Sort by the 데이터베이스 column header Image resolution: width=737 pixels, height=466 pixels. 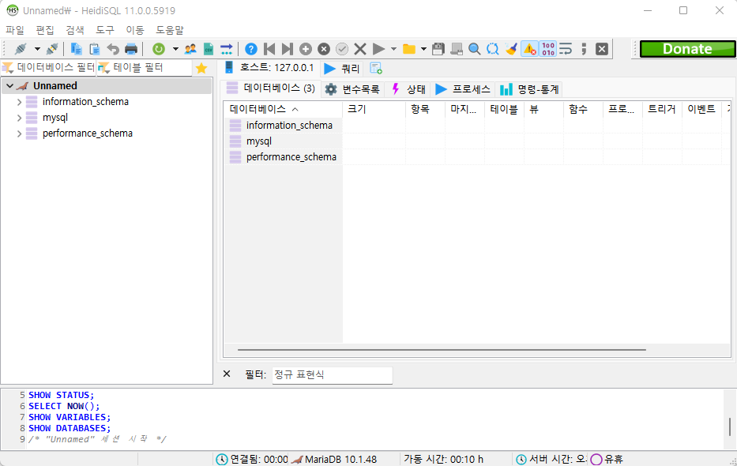(x=284, y=110)
